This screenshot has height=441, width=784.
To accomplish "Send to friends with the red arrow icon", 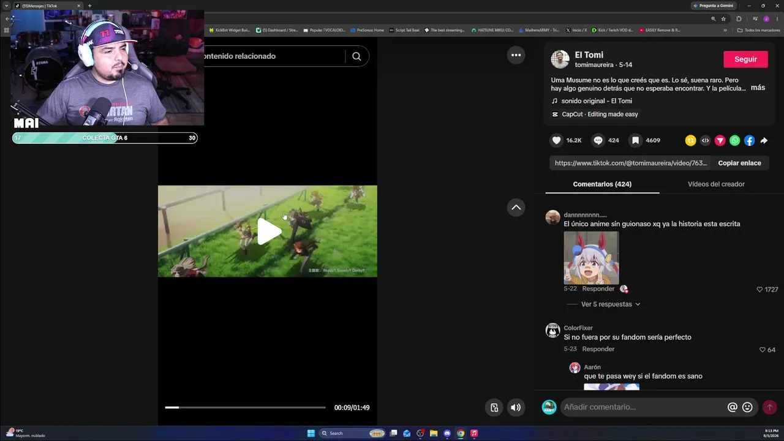I will [x=720, y=140].
